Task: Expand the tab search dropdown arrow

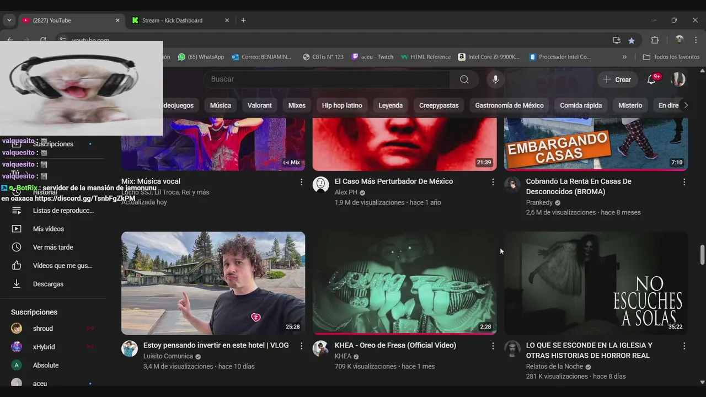Action: (9, 20)
